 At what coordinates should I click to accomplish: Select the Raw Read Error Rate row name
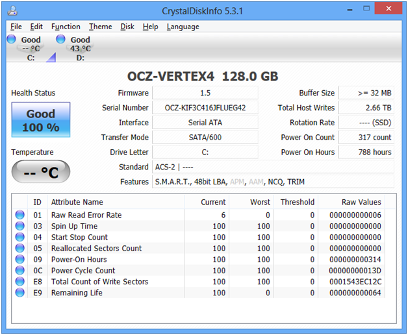[86, 215]
